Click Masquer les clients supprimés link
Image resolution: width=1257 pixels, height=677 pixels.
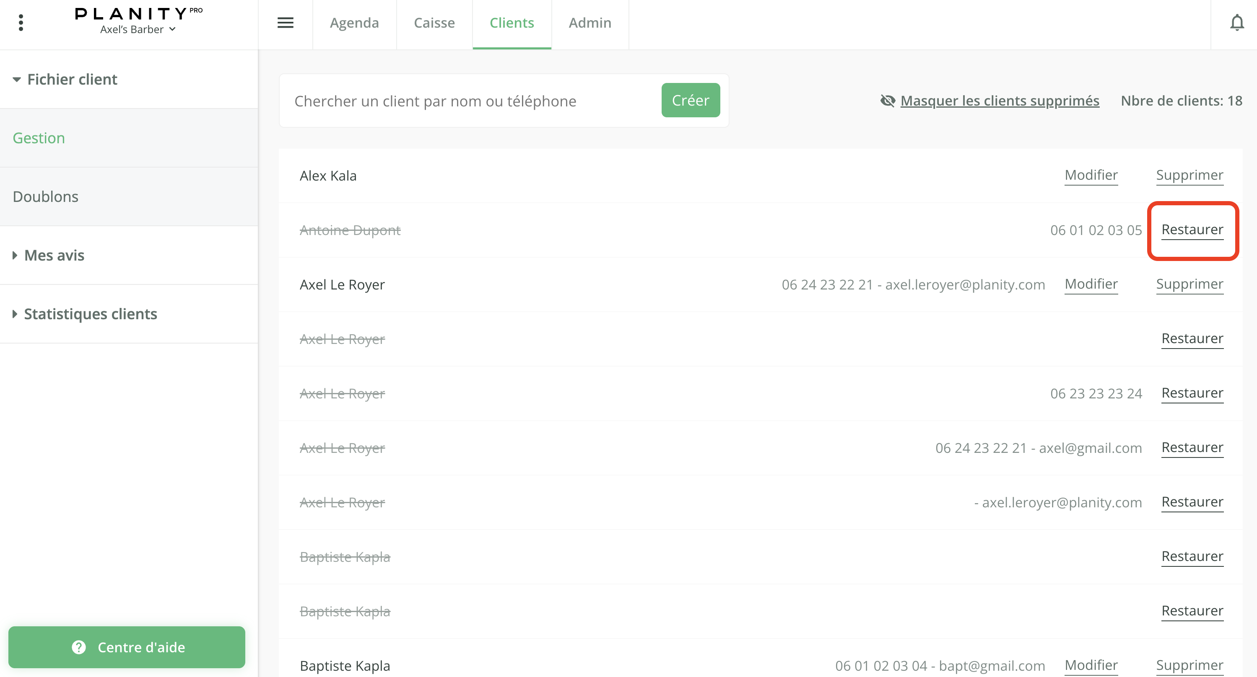[x=1000, y=101]
